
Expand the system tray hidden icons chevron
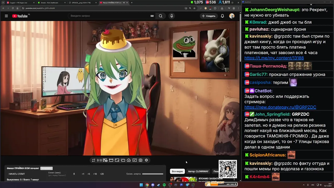(x=304, y=185)
